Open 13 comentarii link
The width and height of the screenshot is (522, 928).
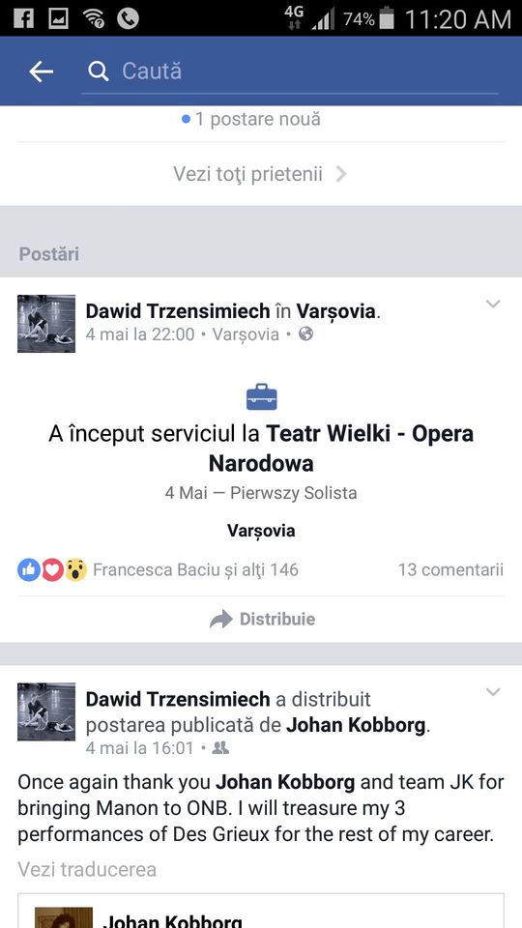[x=451, y=570]
